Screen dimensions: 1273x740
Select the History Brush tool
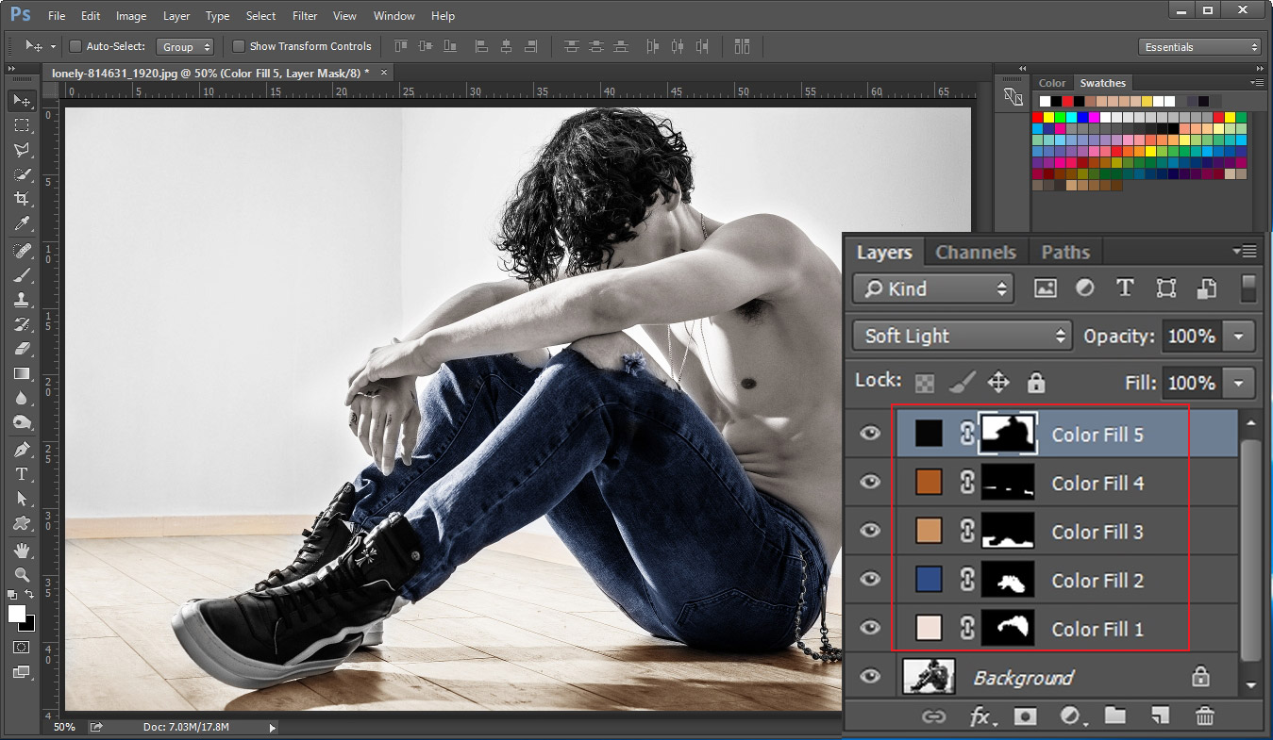22,324
